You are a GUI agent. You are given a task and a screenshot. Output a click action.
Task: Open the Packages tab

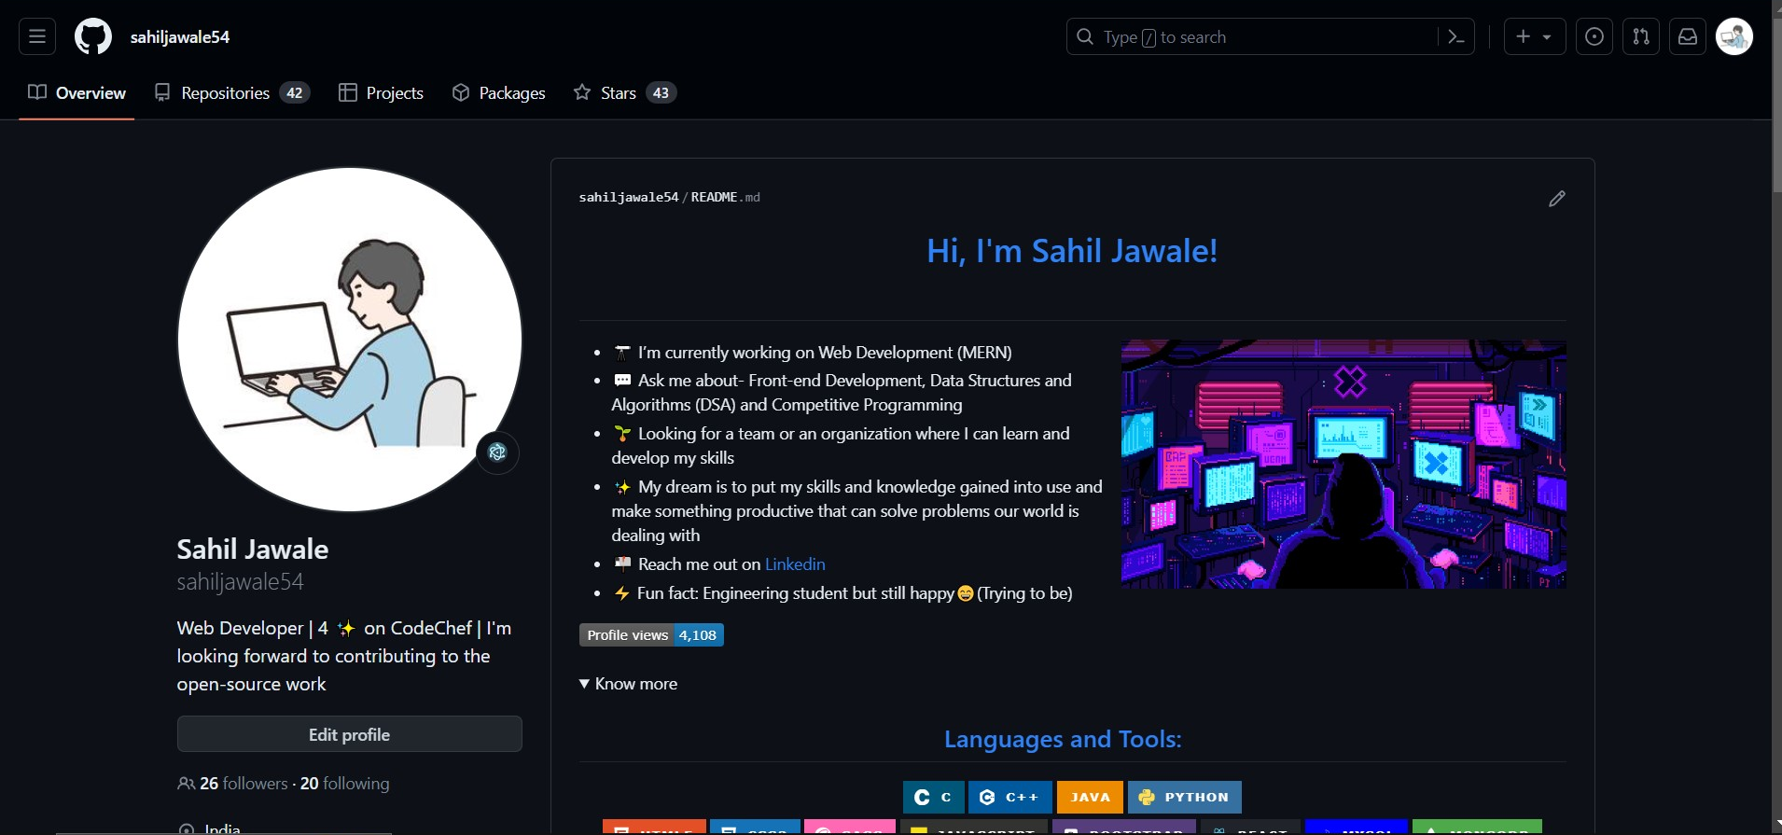[x=498, y=92]
